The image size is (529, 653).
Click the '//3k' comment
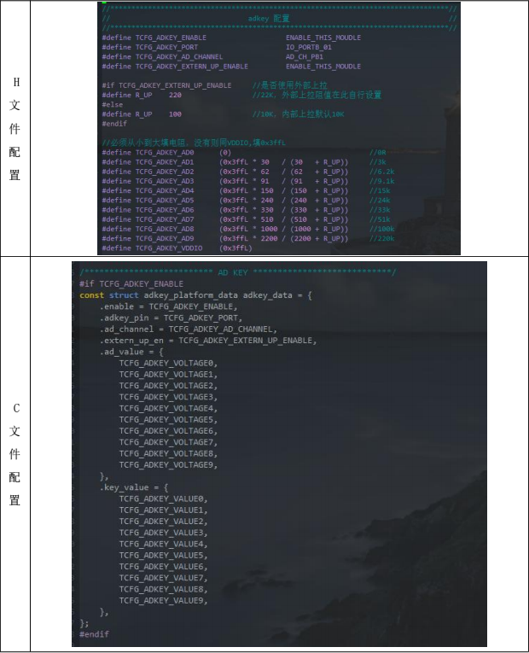(x=377, y=162)
